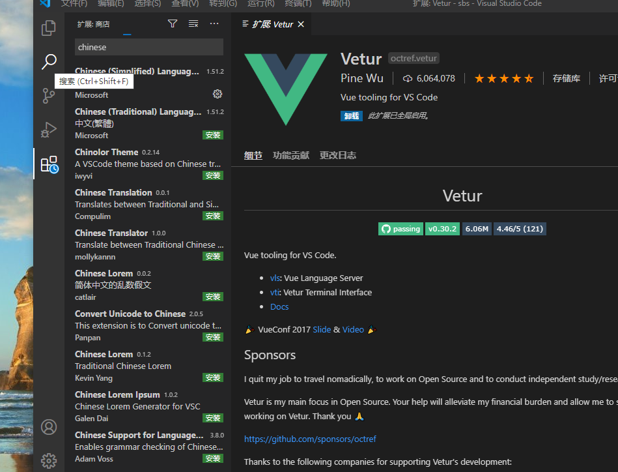Select Chinese (Simplified) Language extension title
The image size is (618, 472).
coord(137,71)
